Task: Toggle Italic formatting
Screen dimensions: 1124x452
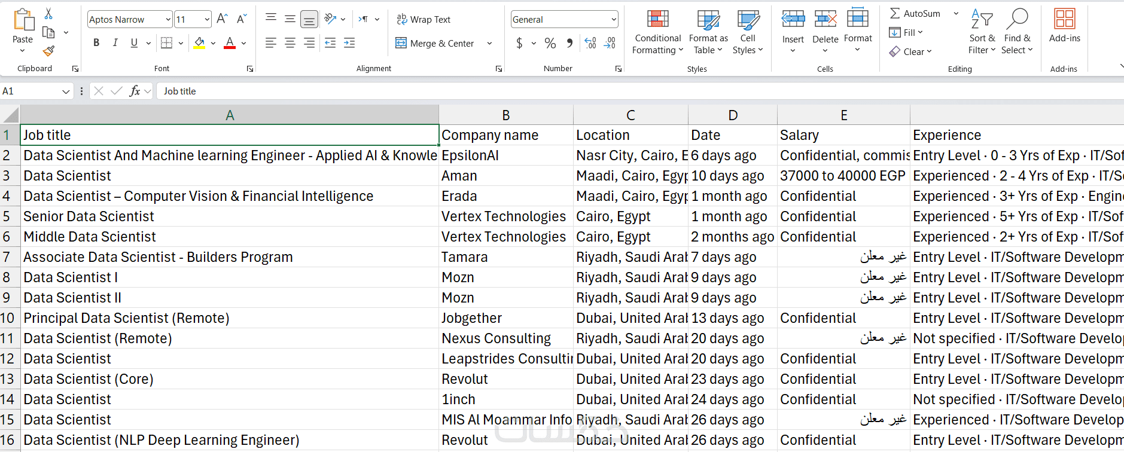Action: pos(115,43)
